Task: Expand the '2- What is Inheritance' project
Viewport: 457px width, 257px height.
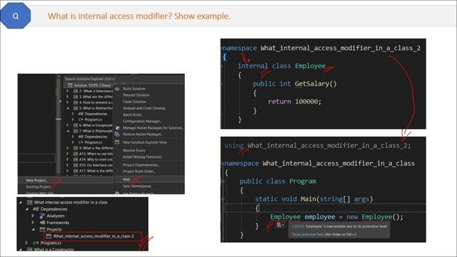Action: [x=68, y=91]
